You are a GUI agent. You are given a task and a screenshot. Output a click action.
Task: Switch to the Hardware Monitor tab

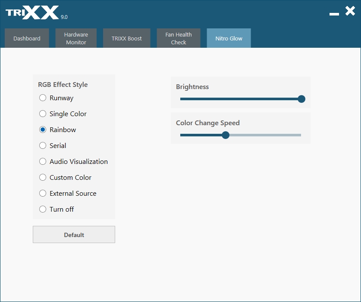(76, 38)
